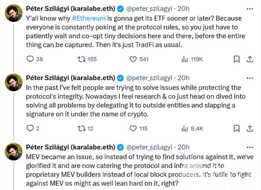Like the tweet with 115 likes
This screenshot has width=261, height=190.
(x=133, y=129)
